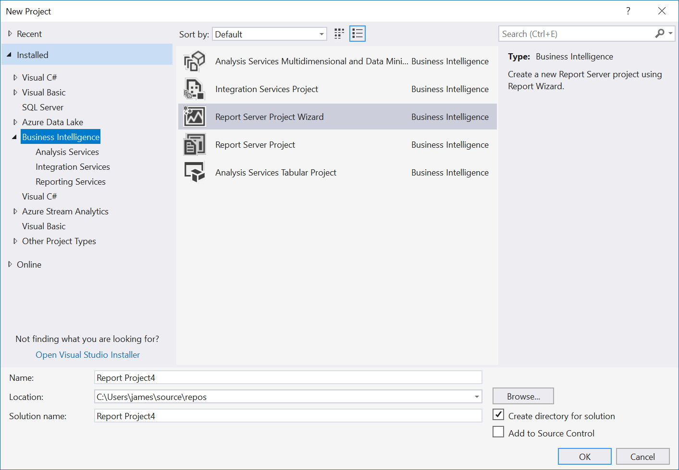Select the Online category label
The image size is (679, 470).
tap(29, 265)
